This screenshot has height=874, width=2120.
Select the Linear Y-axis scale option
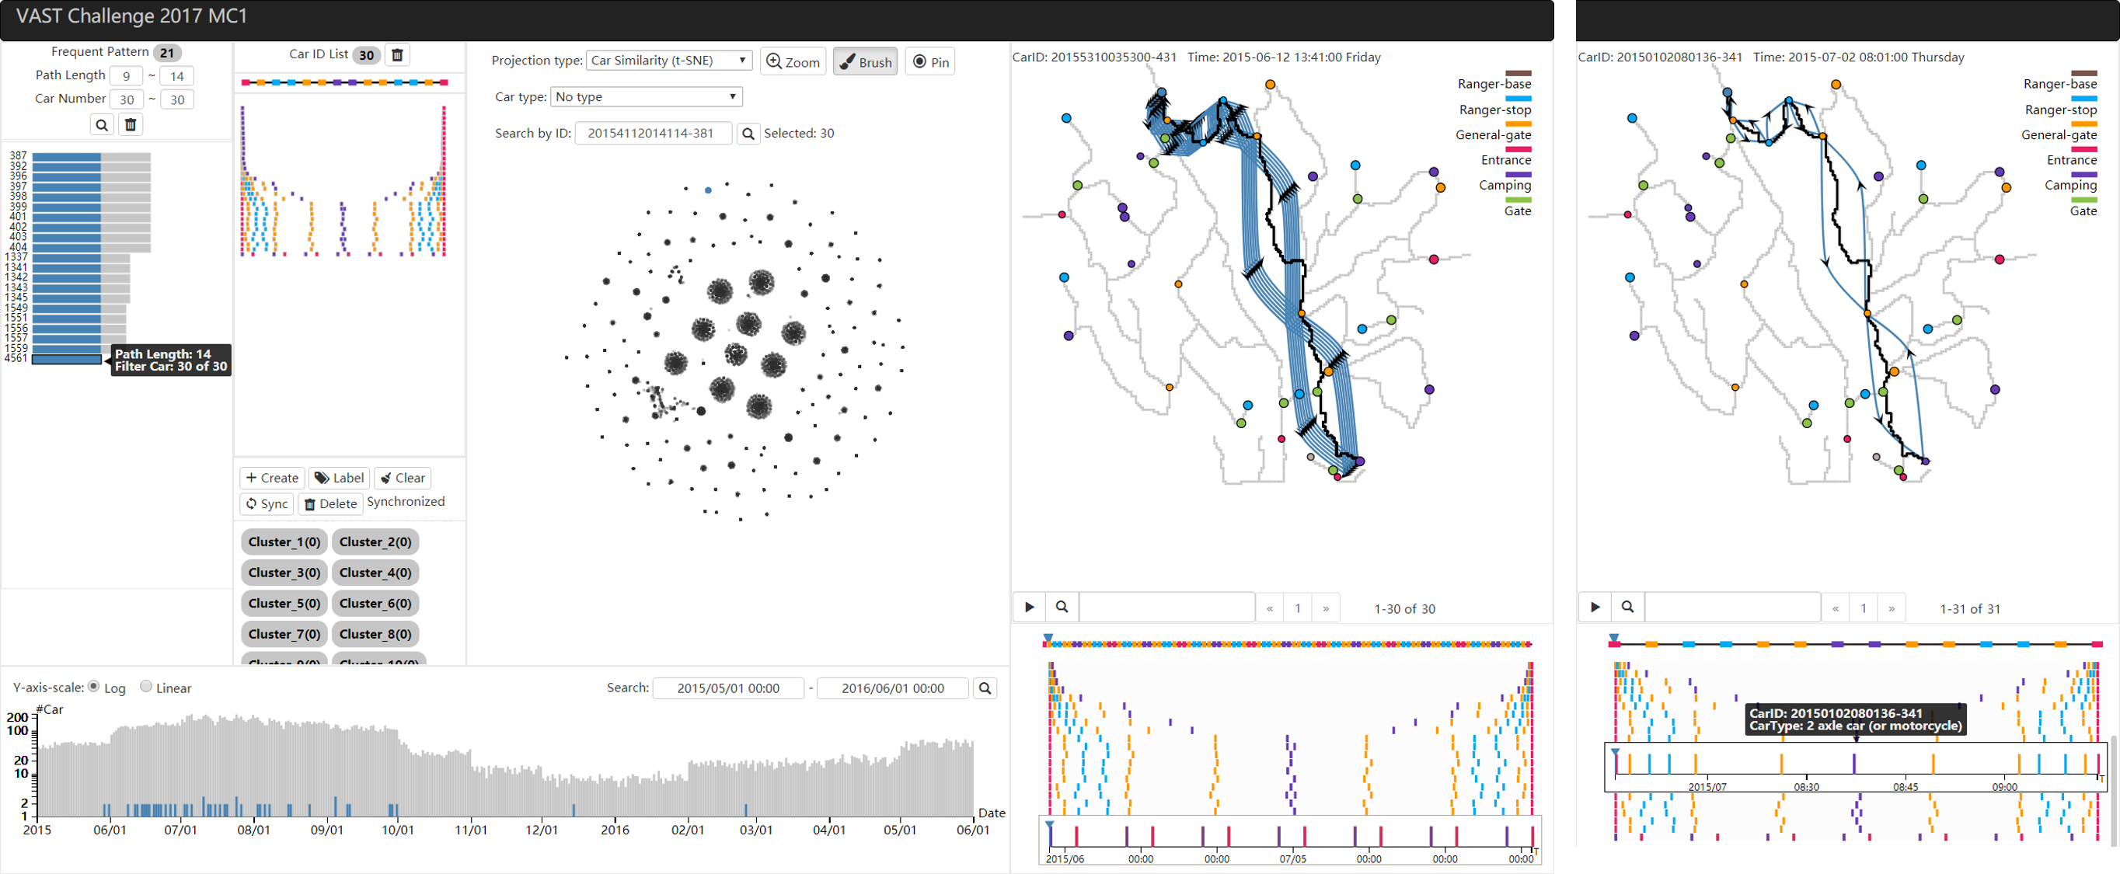click(145, 686)
